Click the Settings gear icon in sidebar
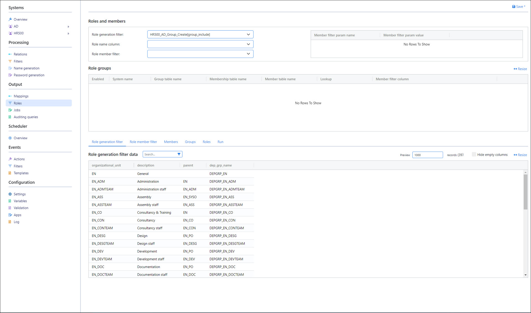Image resolution: width=531 pixels, height=313 pixels. (x=10, y=194)
